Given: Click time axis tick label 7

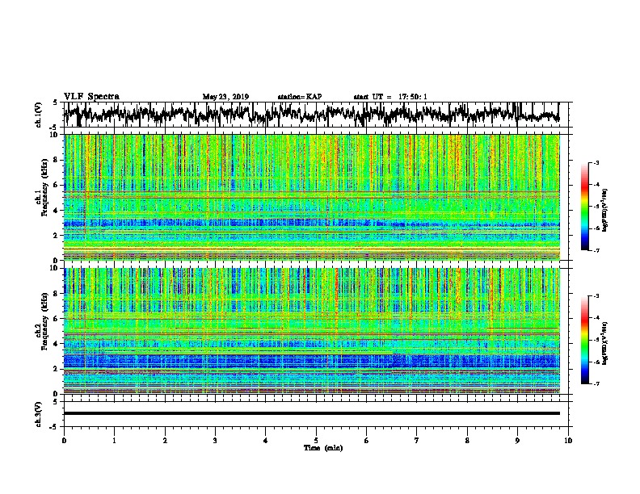Looking at the screenshot, I should [417, 441].
